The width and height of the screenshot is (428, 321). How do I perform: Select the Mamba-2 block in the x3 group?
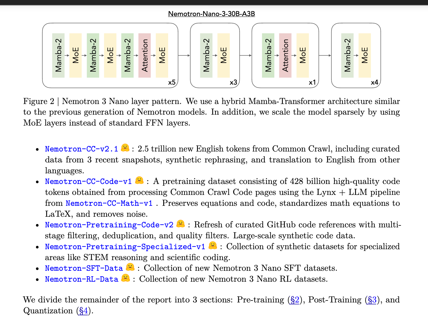[206, 55]
